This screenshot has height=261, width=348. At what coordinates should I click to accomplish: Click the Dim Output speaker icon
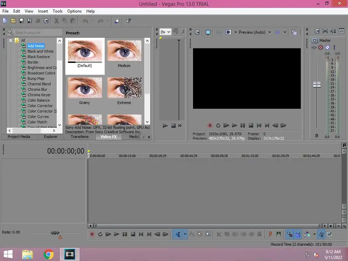[333, 31]
